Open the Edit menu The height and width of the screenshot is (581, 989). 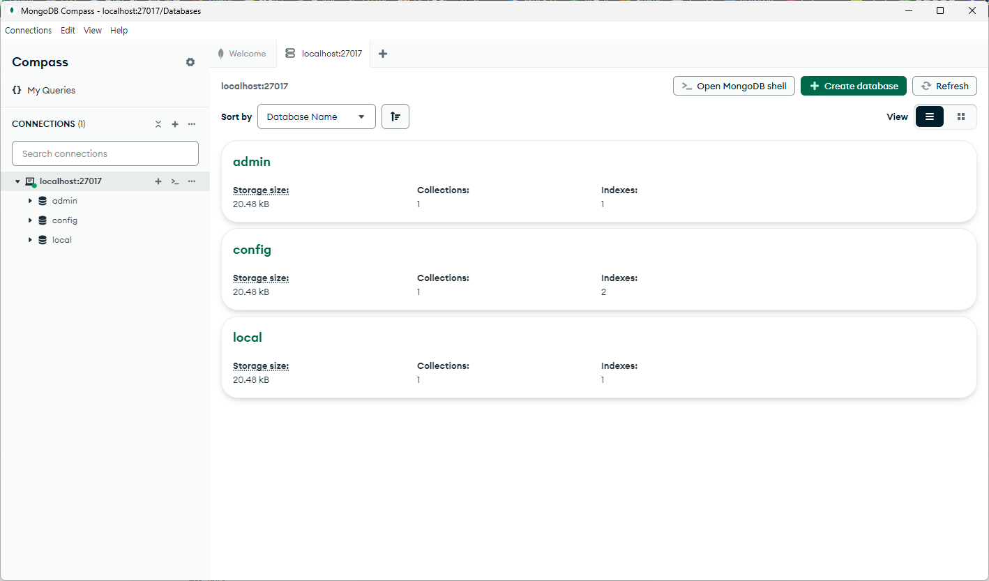coord(68,31)
